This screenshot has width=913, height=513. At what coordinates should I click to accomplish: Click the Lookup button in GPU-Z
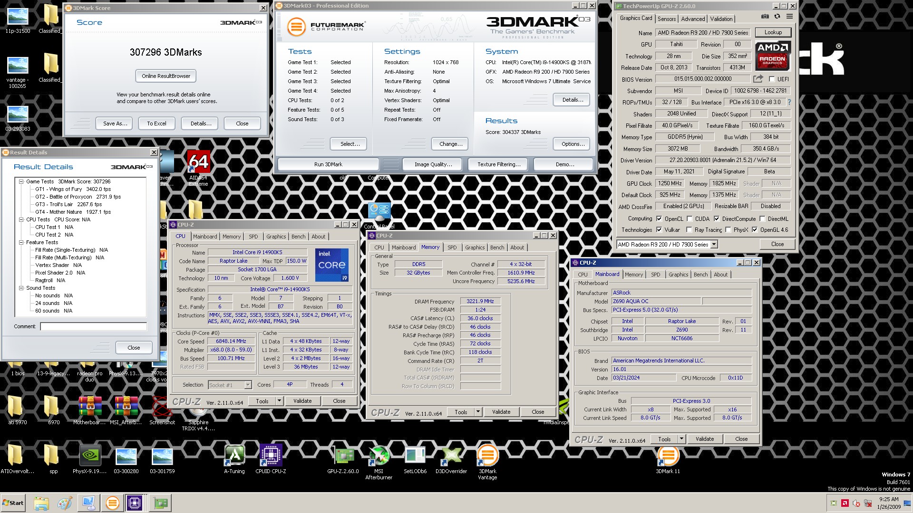tap(773, 33)
